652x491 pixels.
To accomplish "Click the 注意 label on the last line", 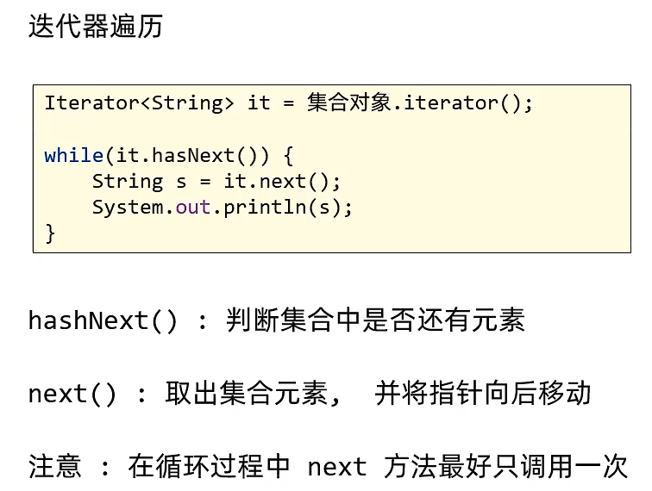I will pyautogui.click(x=54, y=468).
